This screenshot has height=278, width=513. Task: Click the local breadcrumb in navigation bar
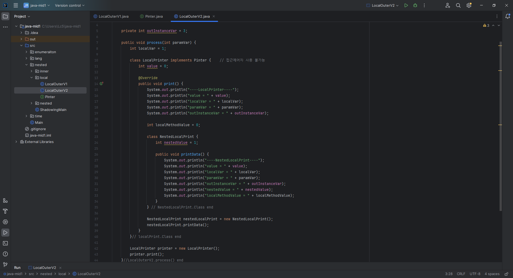click(62, 274)
